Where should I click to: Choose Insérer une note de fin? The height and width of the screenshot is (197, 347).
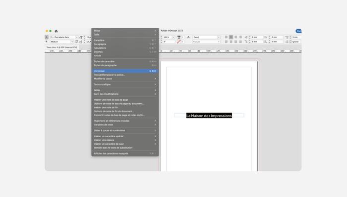point(125,108)
